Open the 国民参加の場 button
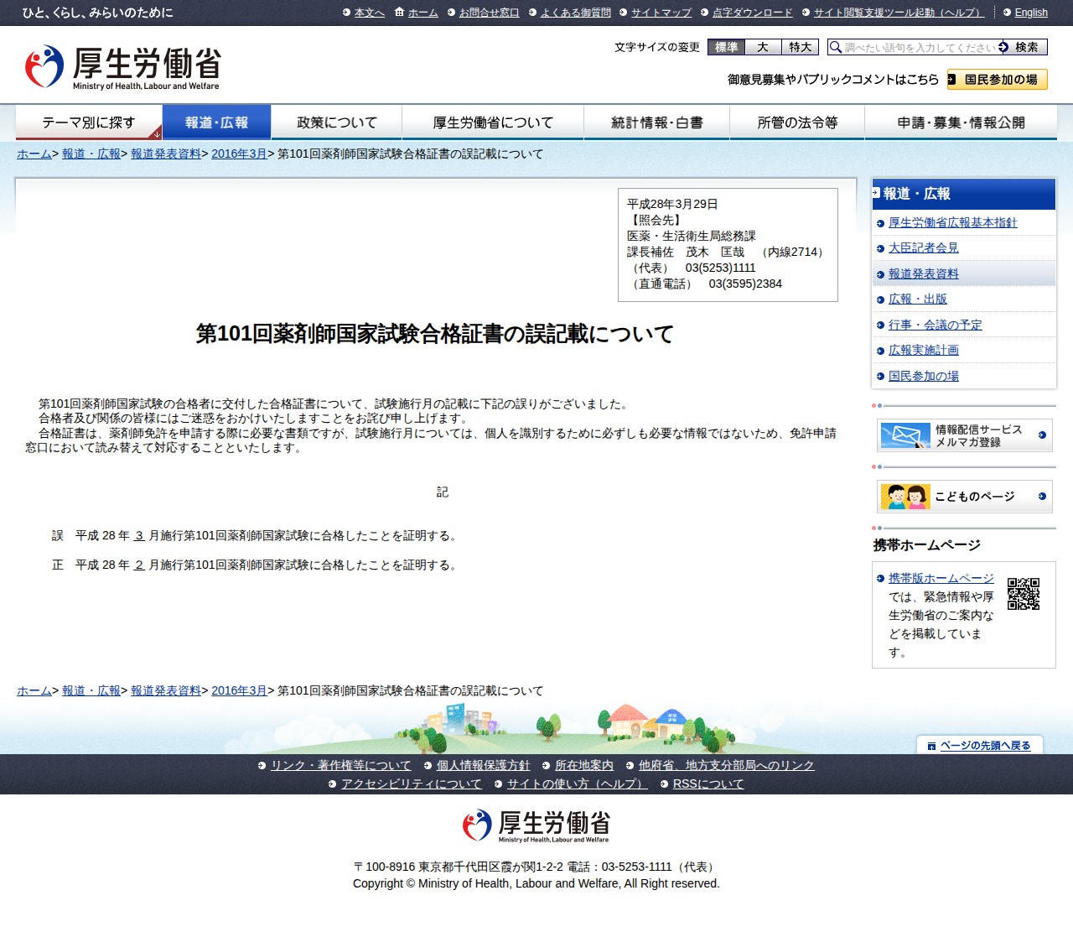The image size is (1073, 932). point(998,80)
